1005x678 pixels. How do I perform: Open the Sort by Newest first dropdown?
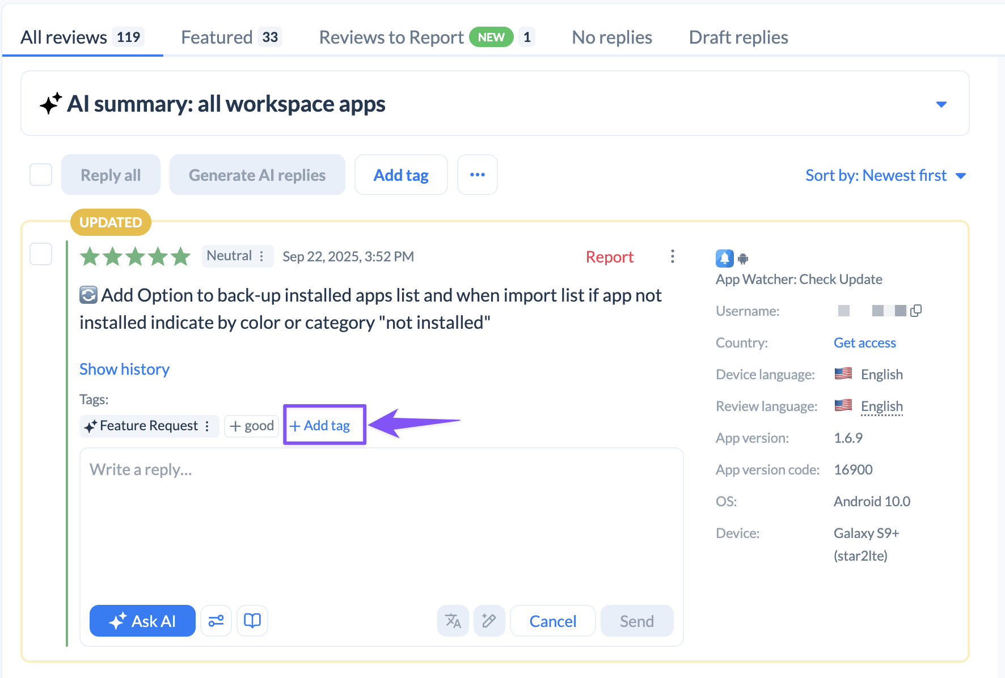coord(885,175)
